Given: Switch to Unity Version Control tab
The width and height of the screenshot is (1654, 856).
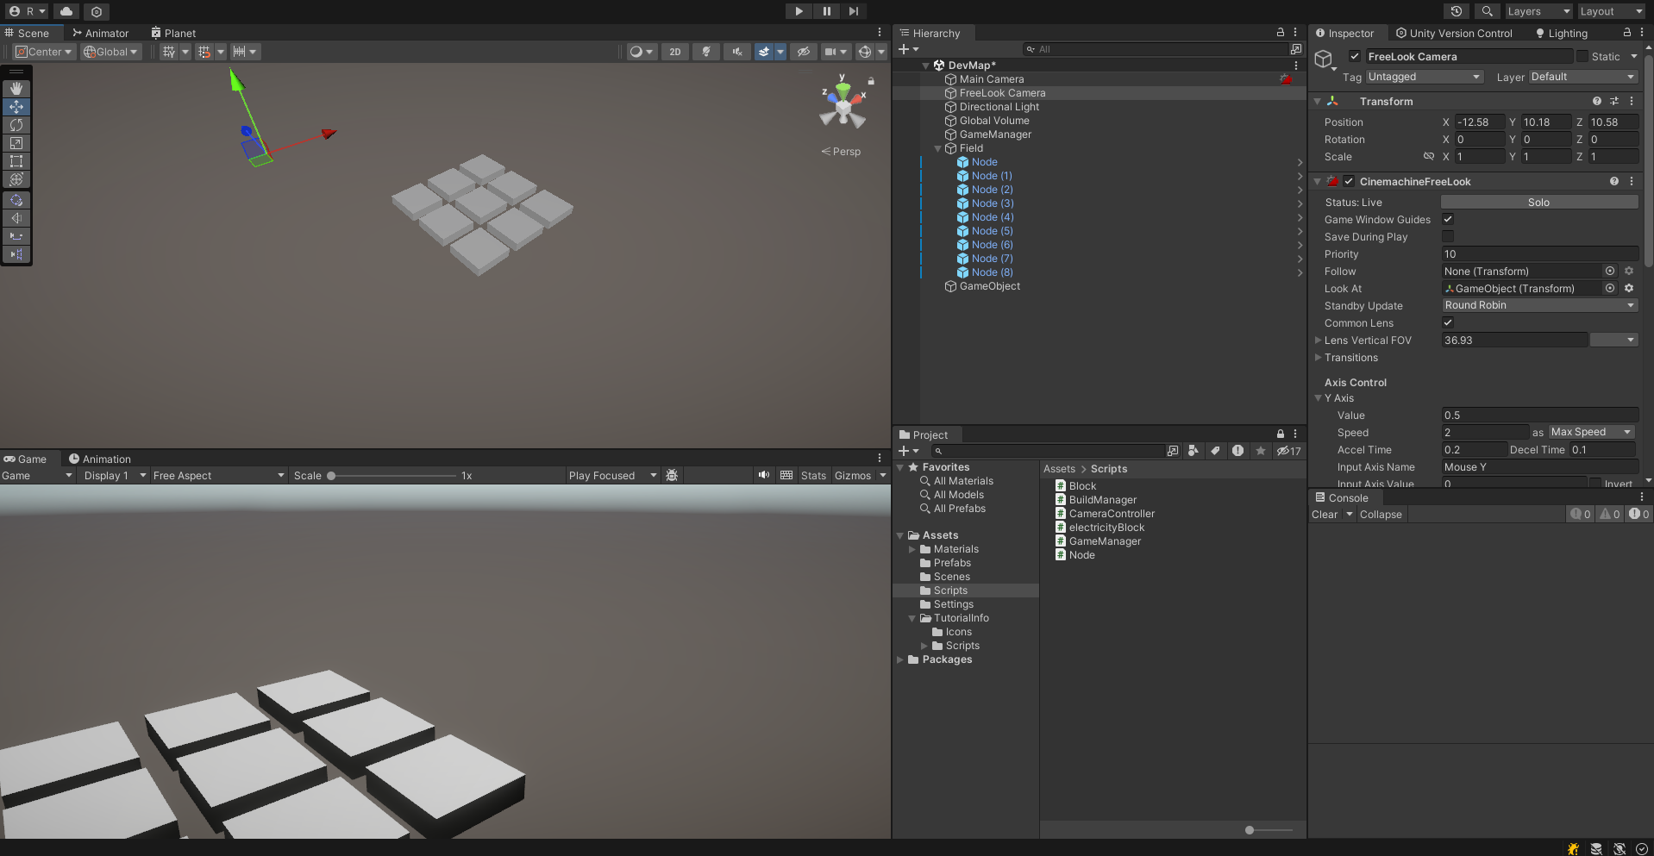Looking at the screenshot, I should (x=1455, y=33).
